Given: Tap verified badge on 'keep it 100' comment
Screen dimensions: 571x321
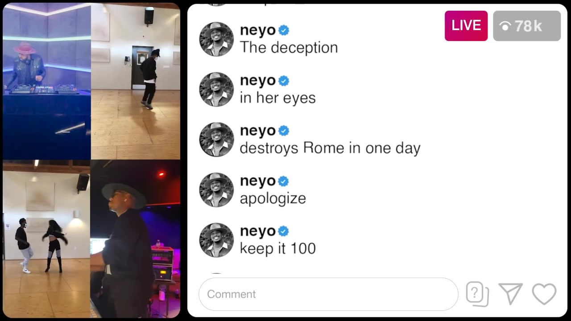Looking at the screenshot, I should (x=284, y=231).
